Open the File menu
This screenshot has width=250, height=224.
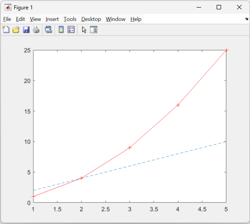click(x=7, y=19)
